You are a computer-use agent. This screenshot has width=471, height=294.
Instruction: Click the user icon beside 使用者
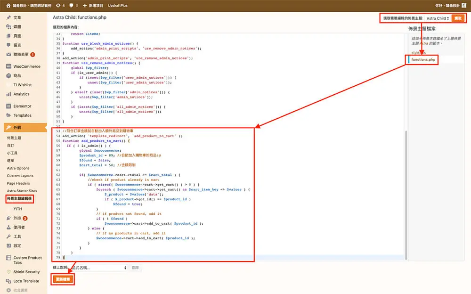pos(8,227)
